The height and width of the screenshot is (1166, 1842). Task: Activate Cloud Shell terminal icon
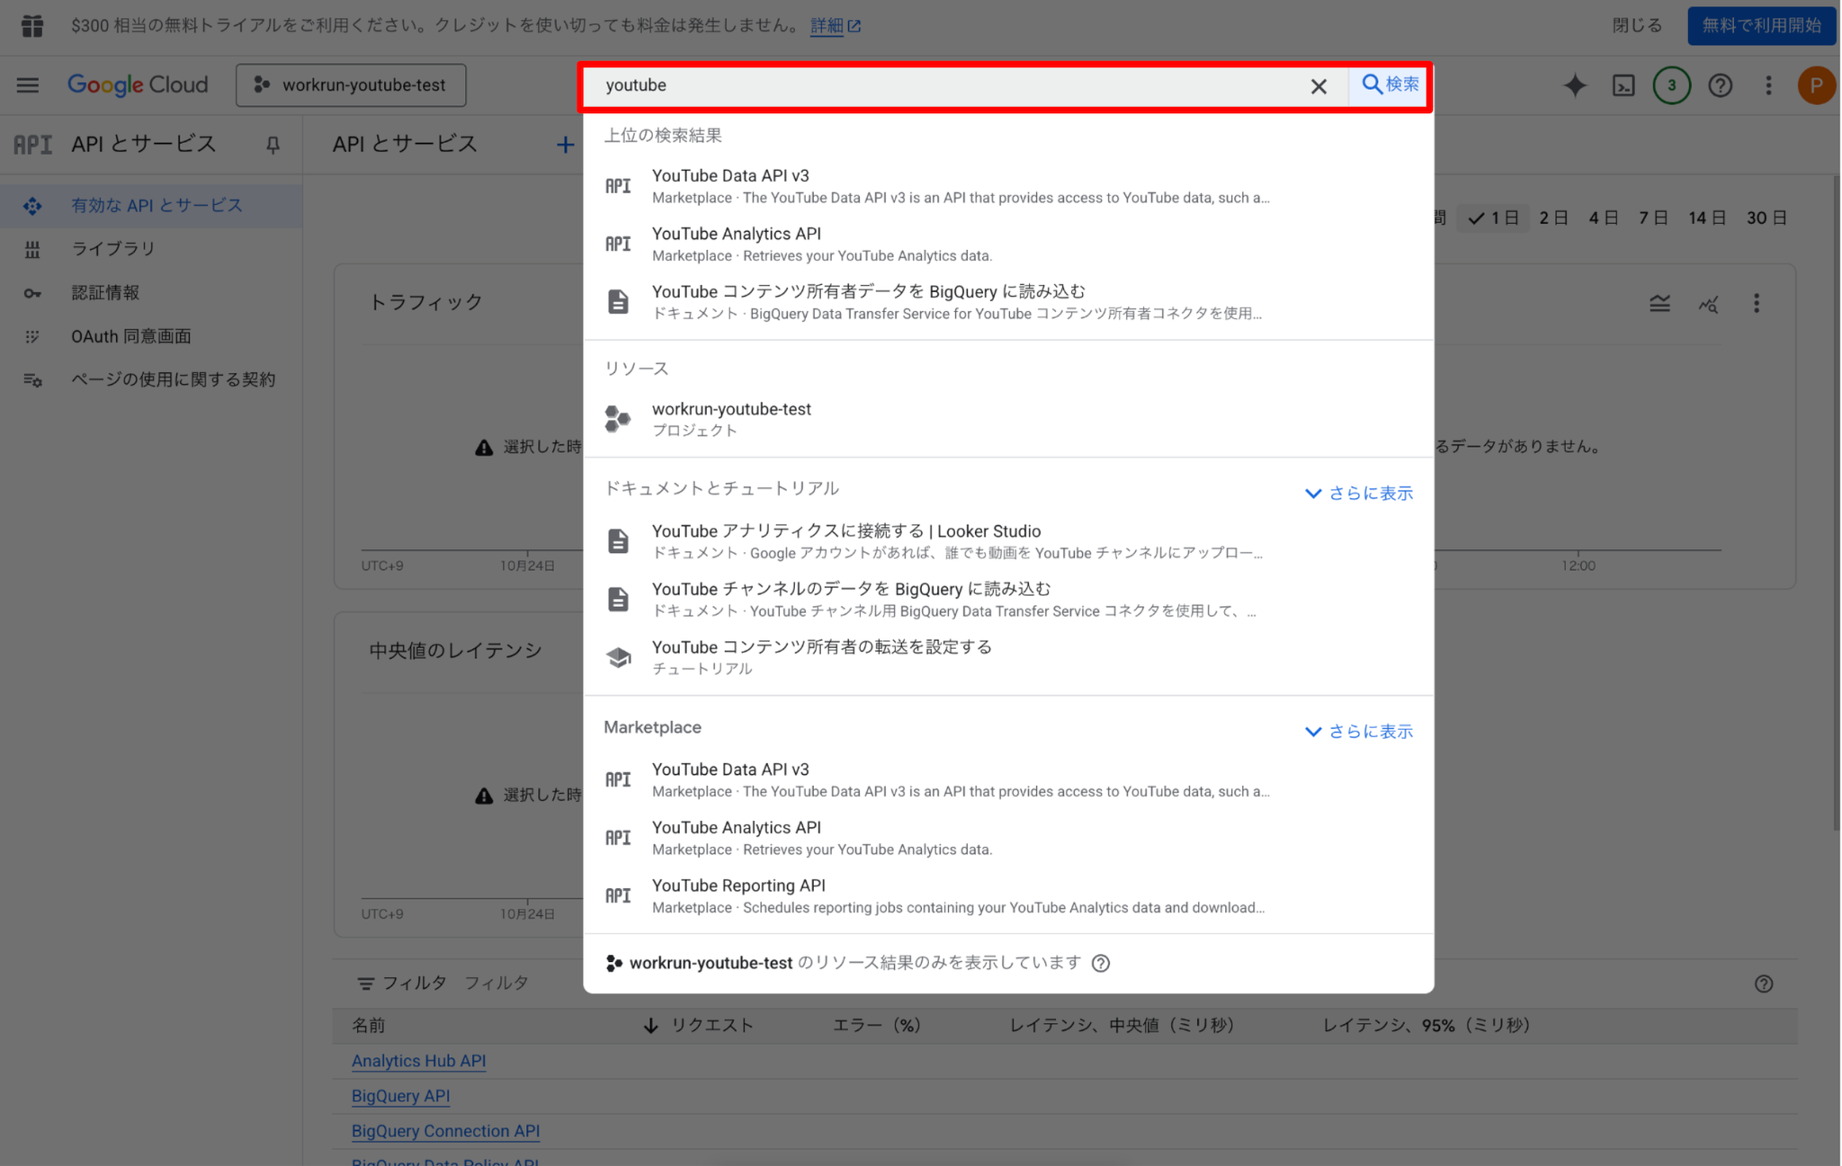click(x=1623, y=85)
